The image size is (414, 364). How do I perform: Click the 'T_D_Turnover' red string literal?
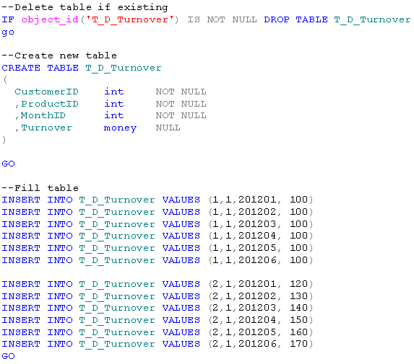[x=130, y=19]
